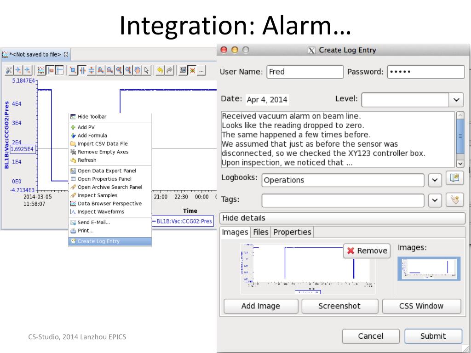The height and width of the screenshot is (353, 471).
Task: Open the tags selector icon button
Action: click(454, 199)
